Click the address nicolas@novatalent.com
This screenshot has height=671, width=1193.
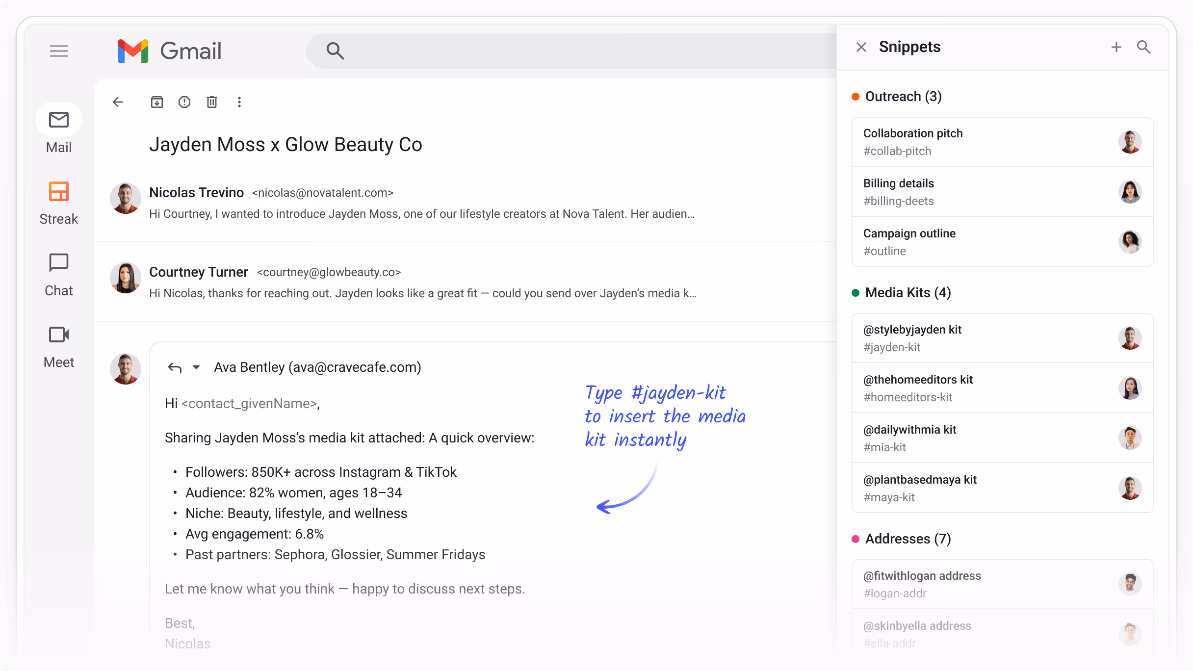323,193
